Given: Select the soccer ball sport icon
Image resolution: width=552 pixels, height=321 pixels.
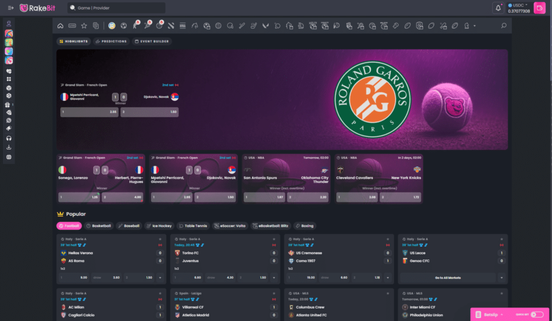Looking at the screenshot, I should tap(123, 26).
